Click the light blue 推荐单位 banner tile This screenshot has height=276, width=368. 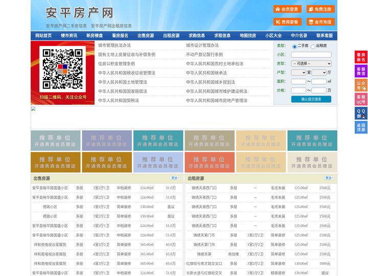coord(158,162)
